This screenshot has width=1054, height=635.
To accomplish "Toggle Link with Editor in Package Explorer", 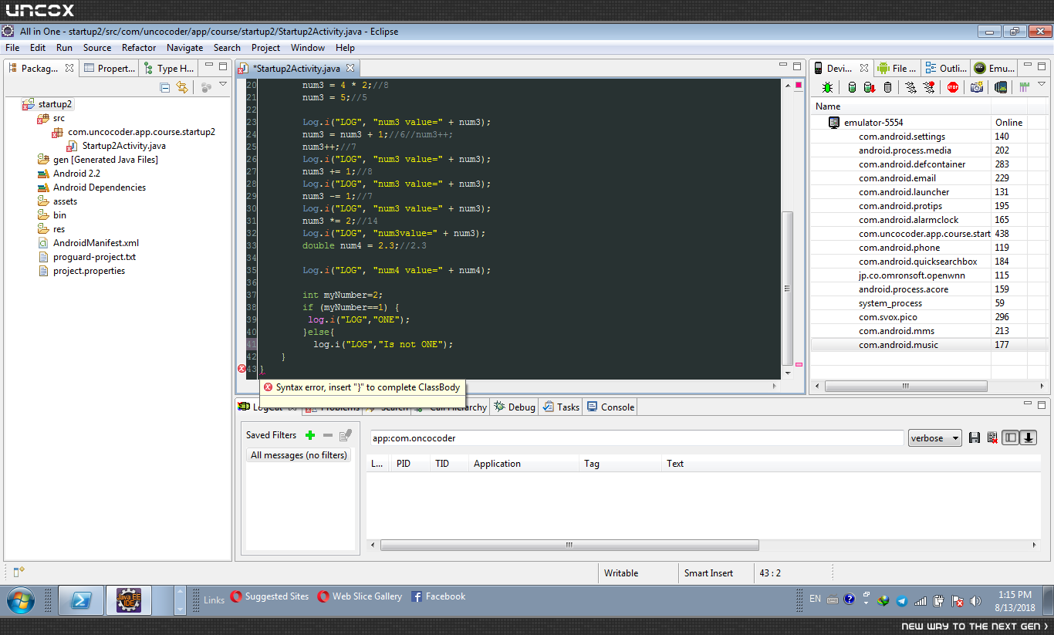I will (182, 88).
